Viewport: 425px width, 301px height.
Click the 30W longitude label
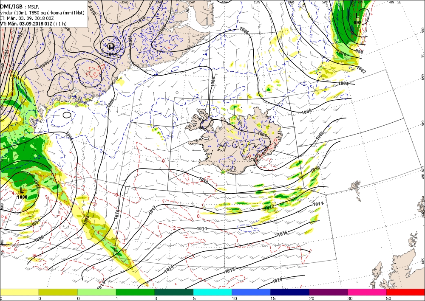tap(159, 2)
